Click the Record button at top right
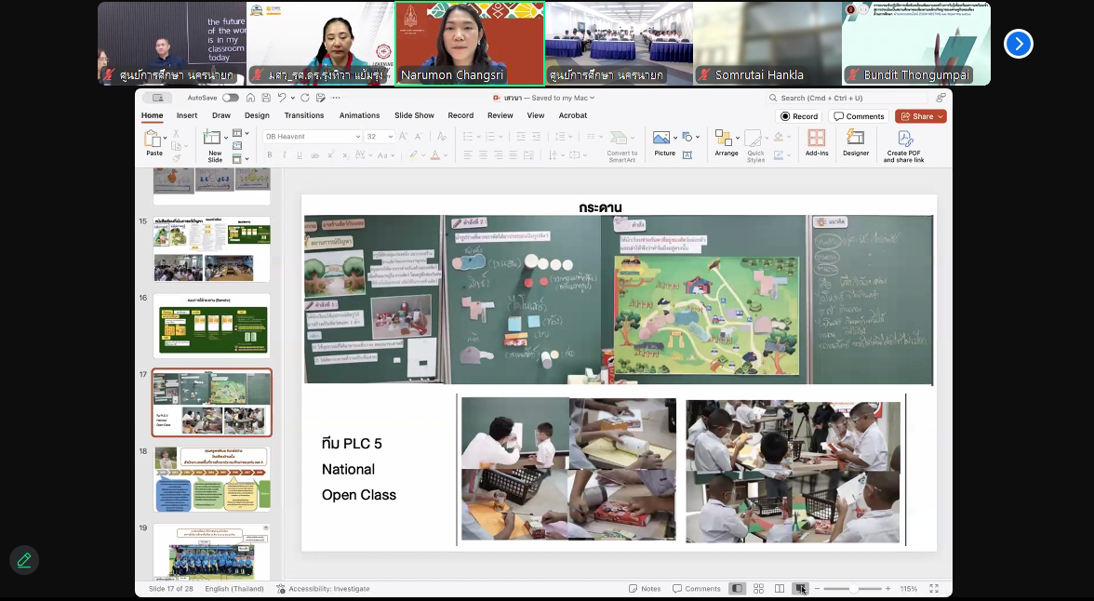The width and height of the screenshot is (1094, 601). (x=799, y=116)
